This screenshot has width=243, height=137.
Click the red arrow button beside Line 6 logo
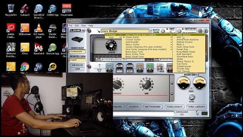[x=89, y=31]
